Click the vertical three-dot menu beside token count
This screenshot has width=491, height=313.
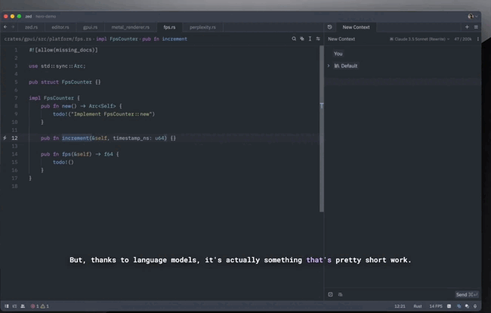[477, 39]
